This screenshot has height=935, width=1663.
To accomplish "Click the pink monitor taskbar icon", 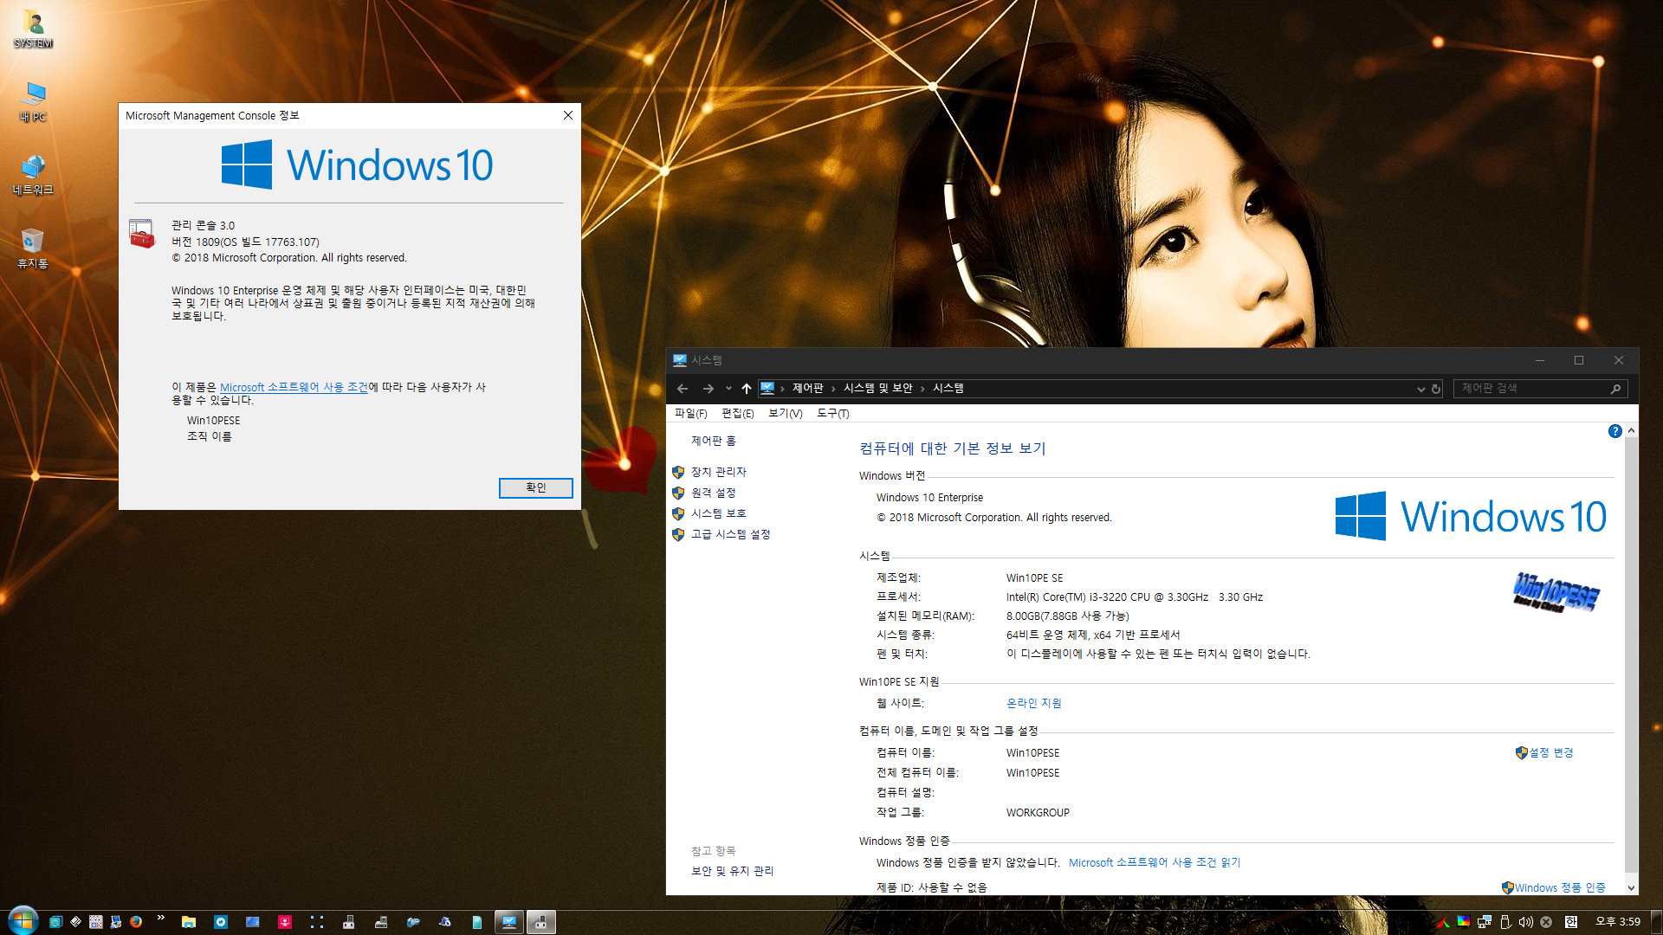I will point(285,922).
